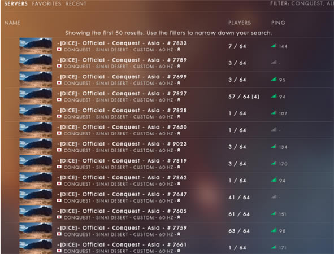Image resolution: width=334 pixels, height=254 pixels.
Task: Click the green ping bars for server #7759
Action: click(274, 230)
